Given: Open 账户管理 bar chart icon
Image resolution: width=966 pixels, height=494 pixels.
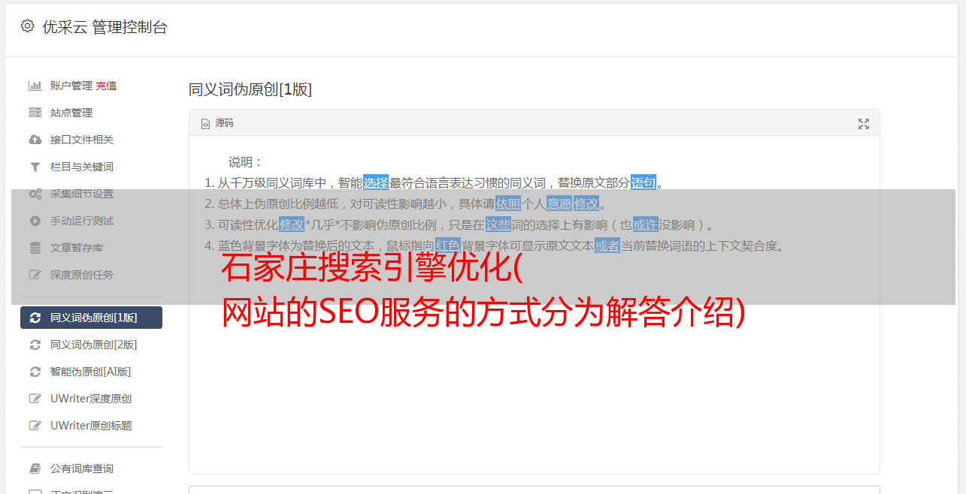Looking at the screenshot, I should tap(35, 86).
